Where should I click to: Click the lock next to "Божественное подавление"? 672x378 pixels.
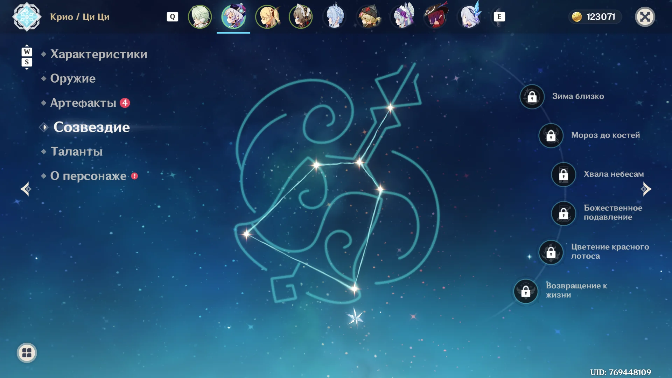[x=563, y=213]
